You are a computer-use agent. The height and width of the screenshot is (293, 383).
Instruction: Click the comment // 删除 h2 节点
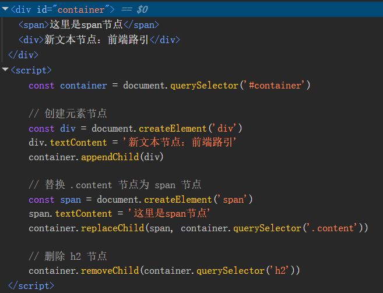[x=68, y=256]
